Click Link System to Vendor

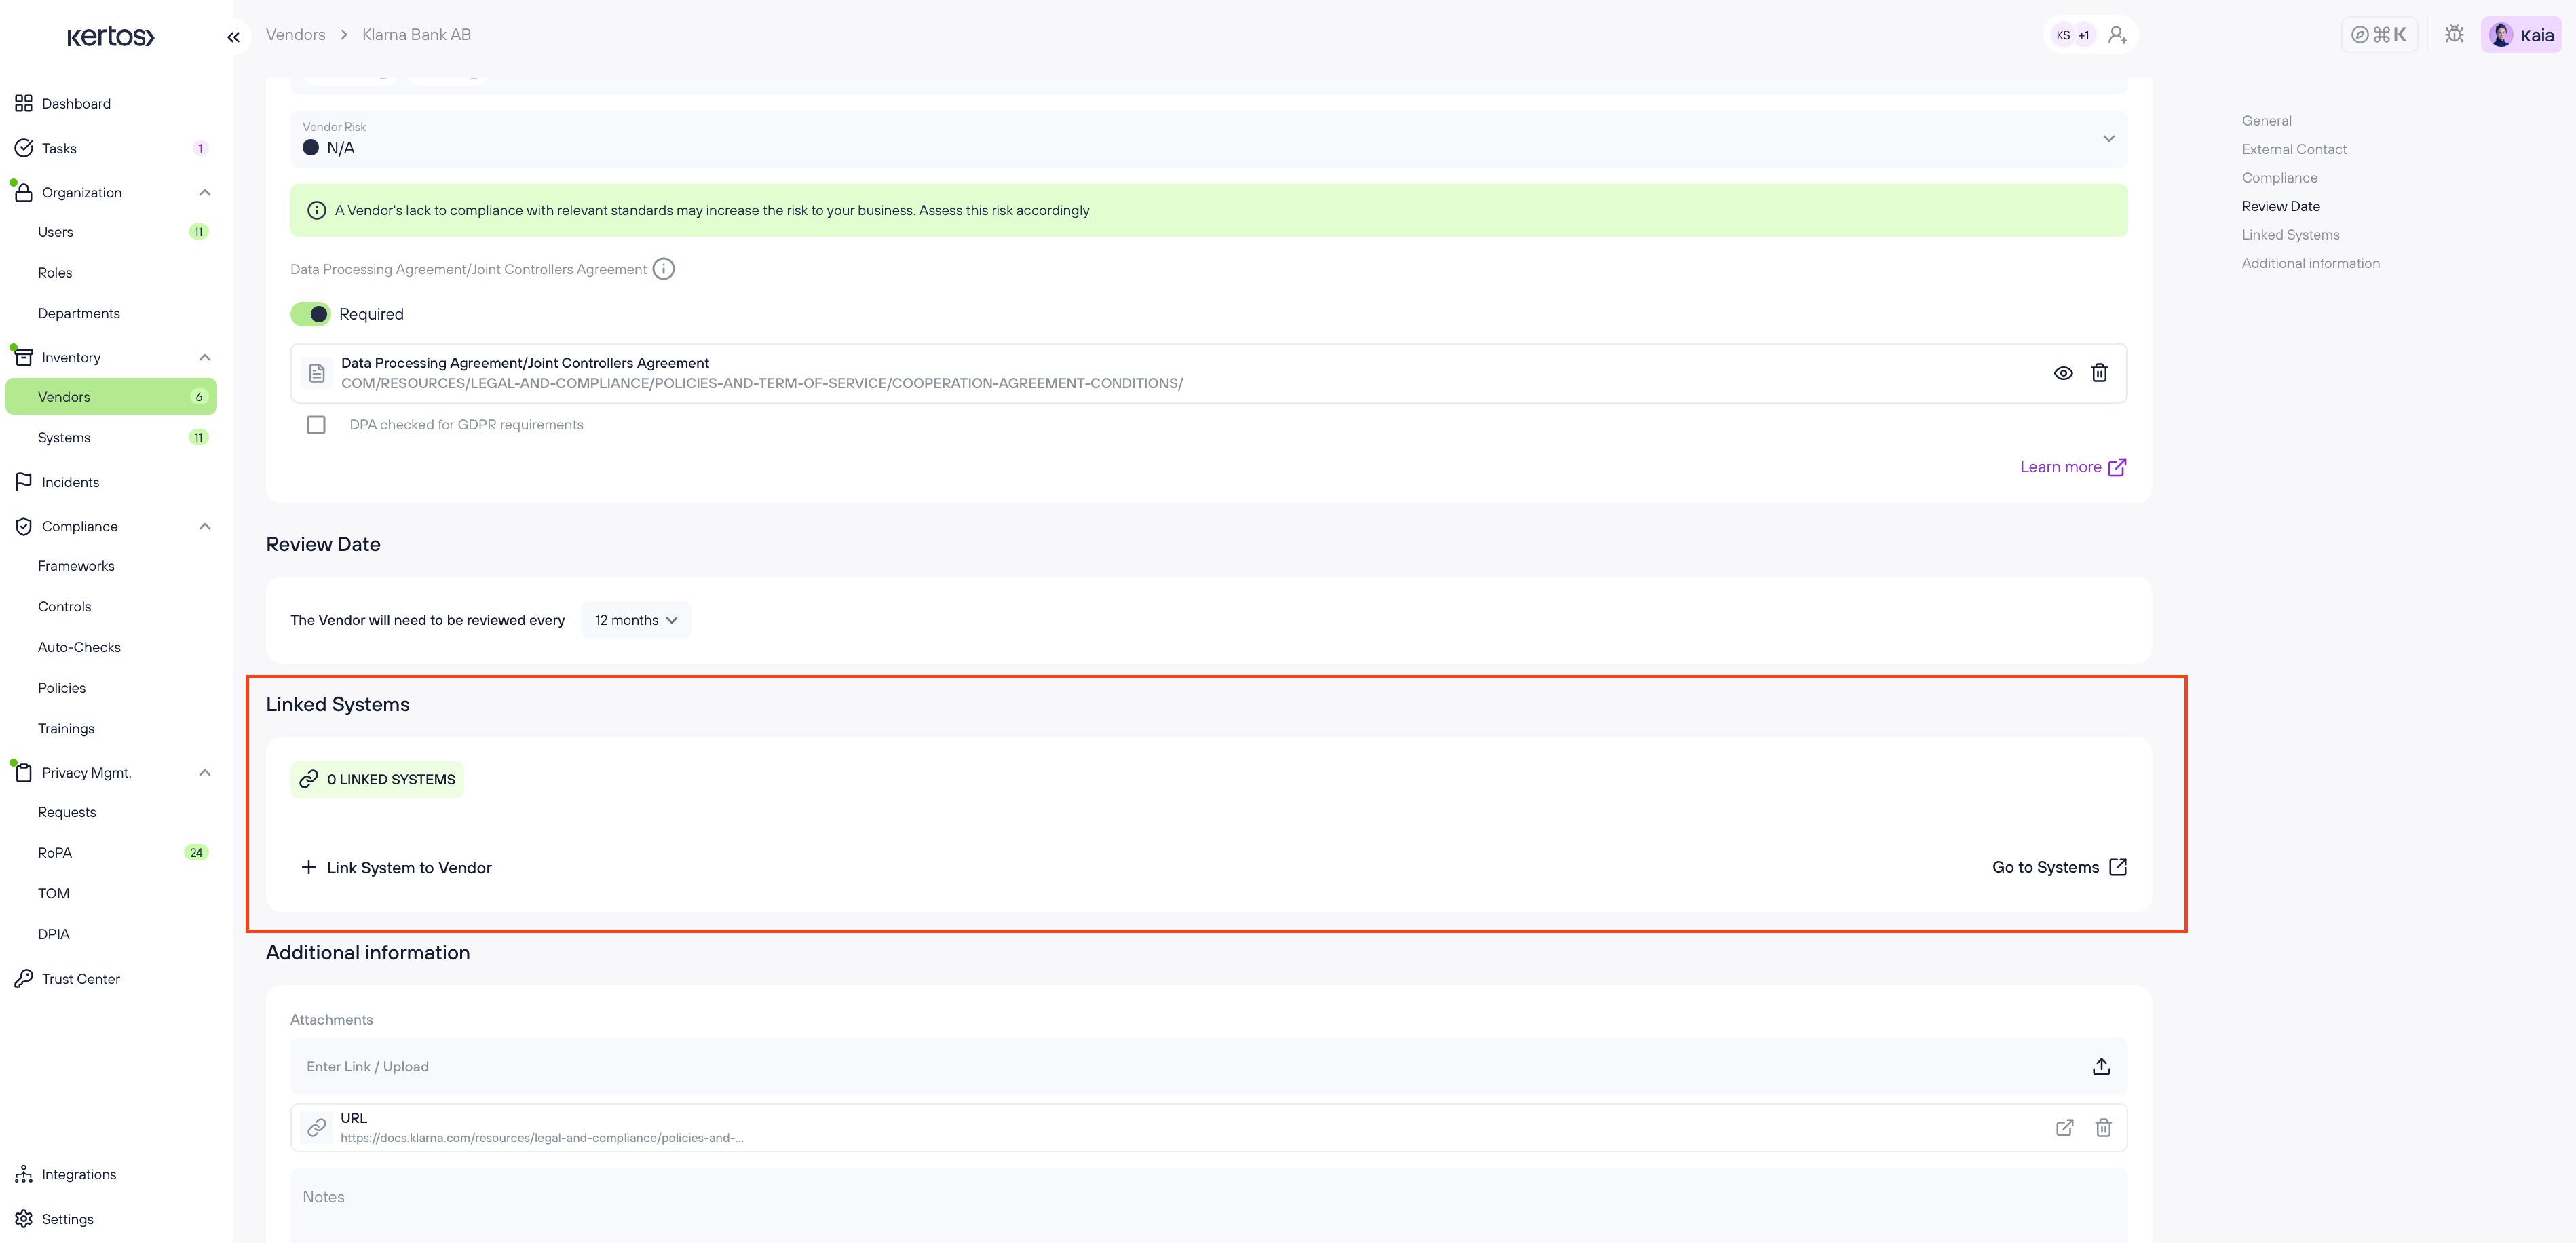coord(396,868)
